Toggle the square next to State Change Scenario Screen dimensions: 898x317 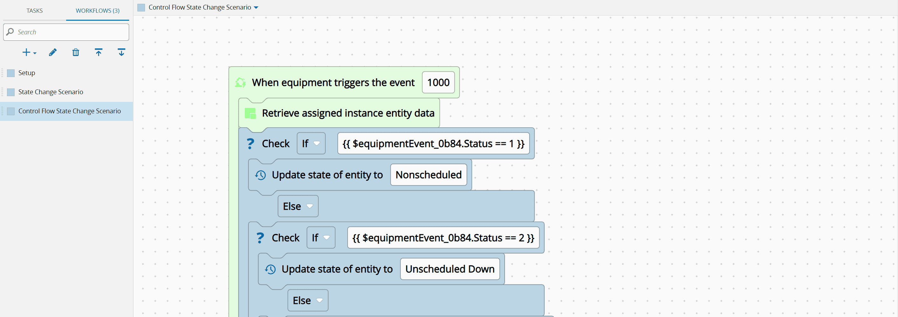point(11,92)
